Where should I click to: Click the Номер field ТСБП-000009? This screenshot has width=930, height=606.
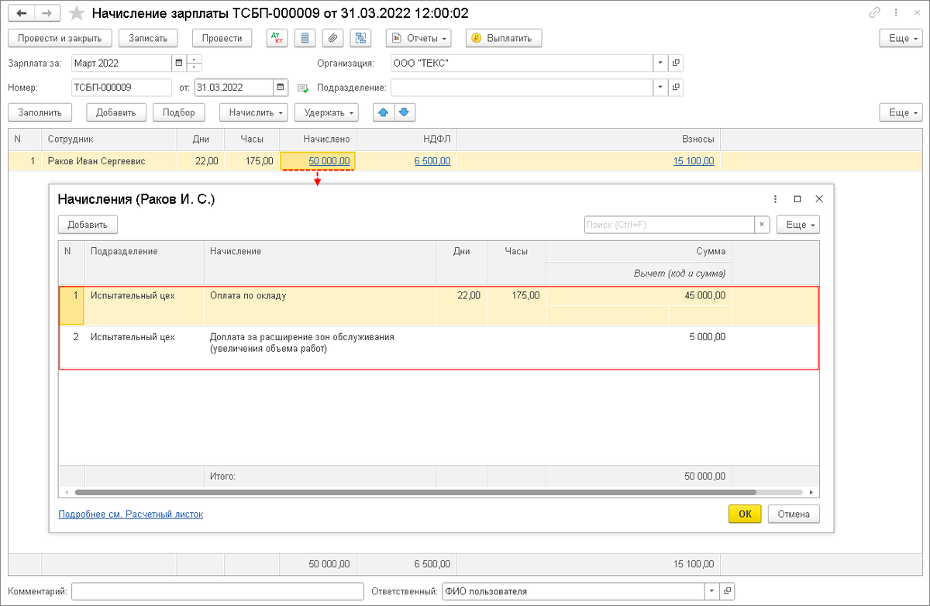(x=121, y=88)
